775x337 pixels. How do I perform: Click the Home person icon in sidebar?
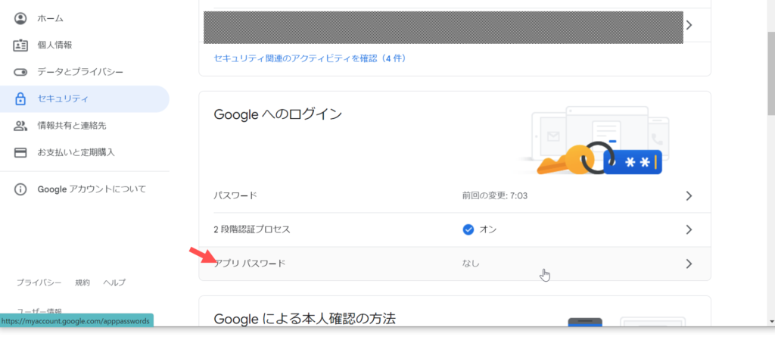20,19
